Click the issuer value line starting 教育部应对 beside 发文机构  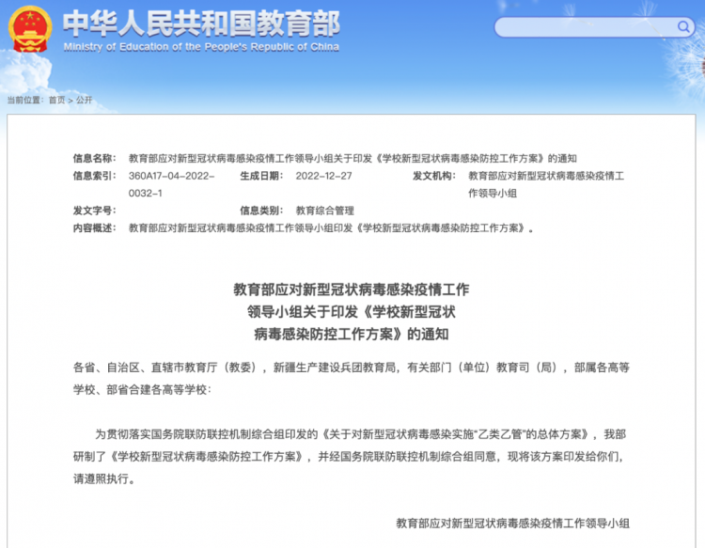[x=546, y=176]
